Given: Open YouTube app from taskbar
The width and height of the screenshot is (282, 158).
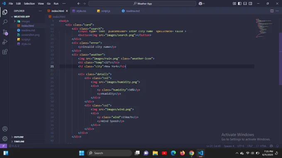Looking at the screenshot, I should (x=164, y=153).
